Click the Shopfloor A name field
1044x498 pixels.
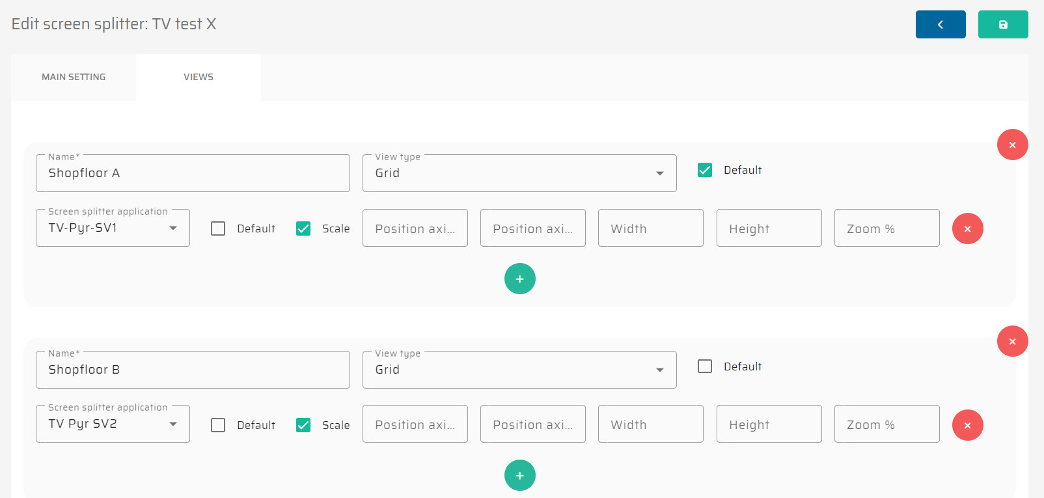pyautogui.click(x=193, y=173)
